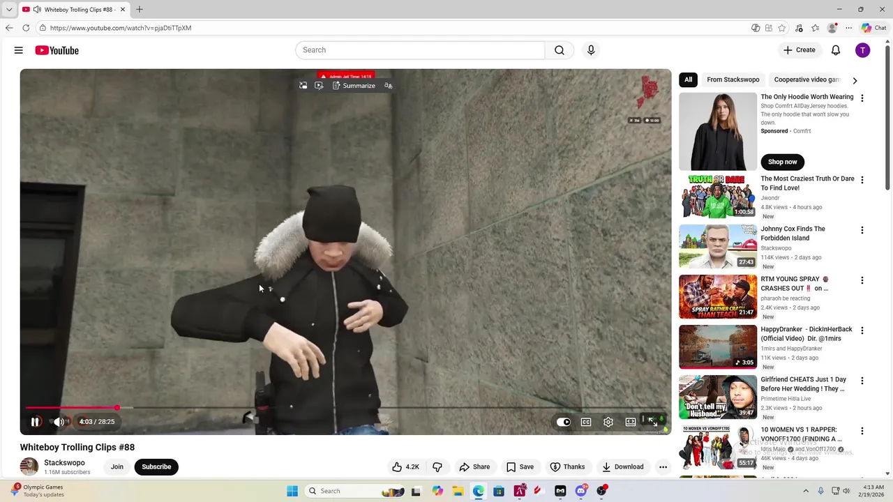This screenshot has width=893, height=502.
Task: Open the Create menu
Action: pyautogui.click(x=799, y=50)
